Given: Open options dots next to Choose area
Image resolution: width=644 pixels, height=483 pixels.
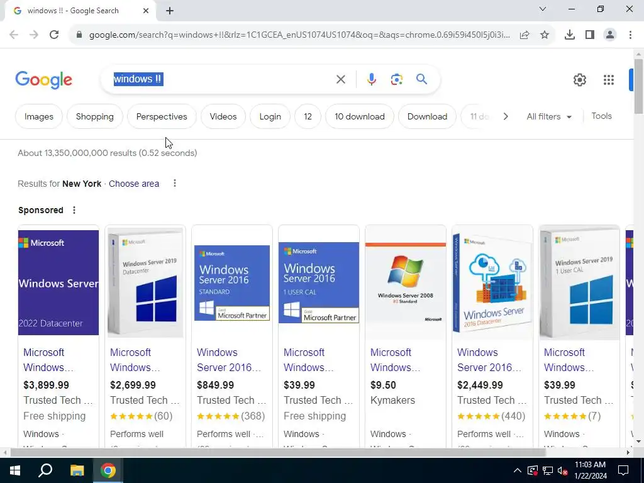Looking at the screenshot, I should 175,183.
